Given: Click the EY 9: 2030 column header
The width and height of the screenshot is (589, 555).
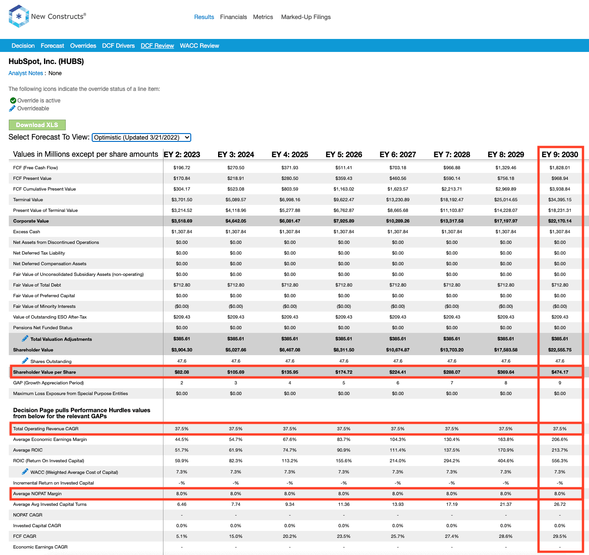Looking at the screenshot, I should coord(560,154).
